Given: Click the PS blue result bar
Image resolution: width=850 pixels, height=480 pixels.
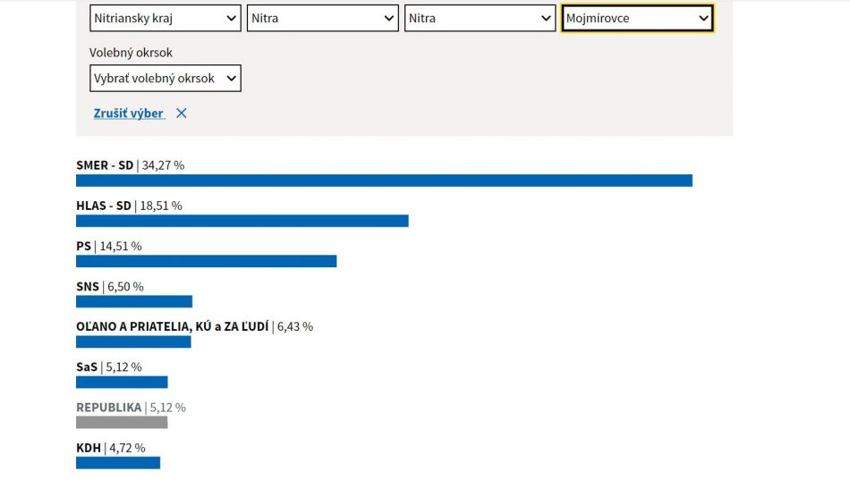Looking at the screenshot, I should pos(206,261).
